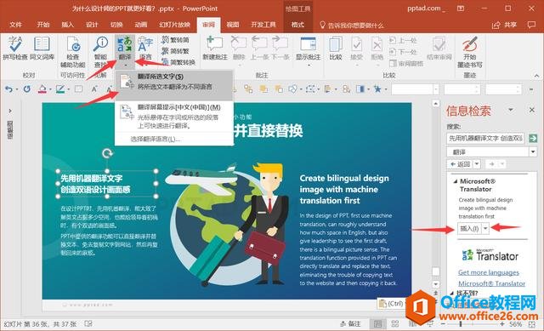Click the 接受 accept change icon

356,44
